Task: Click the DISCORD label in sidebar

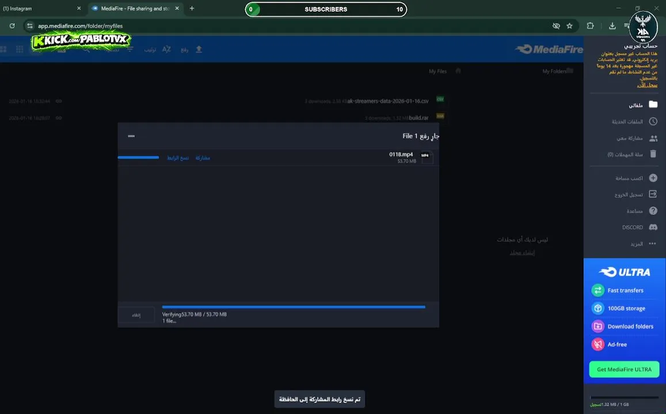Action: (x=633, y=227)
